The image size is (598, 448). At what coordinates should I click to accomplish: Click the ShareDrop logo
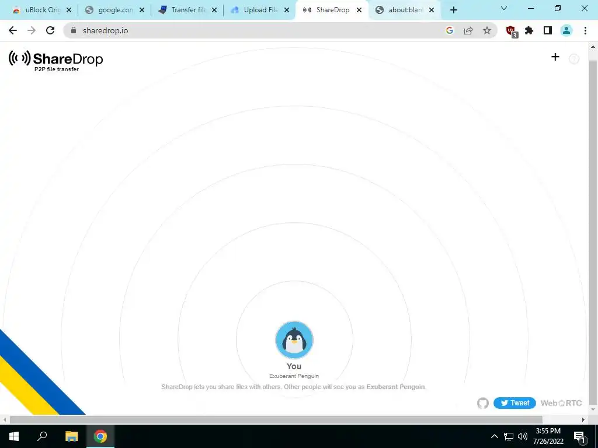coord(55,61)
